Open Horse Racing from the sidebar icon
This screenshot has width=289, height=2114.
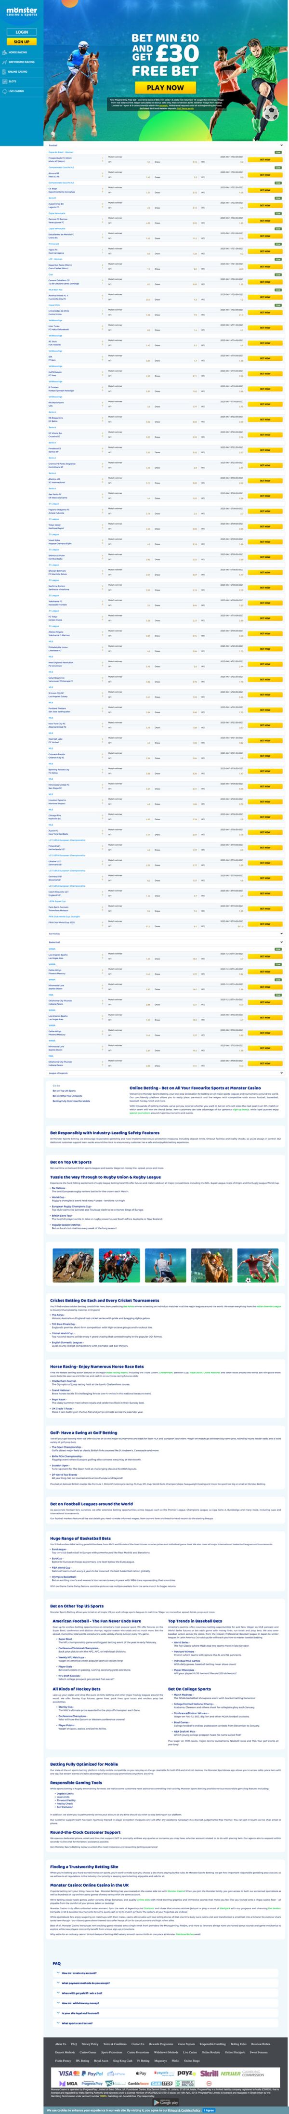5,53
